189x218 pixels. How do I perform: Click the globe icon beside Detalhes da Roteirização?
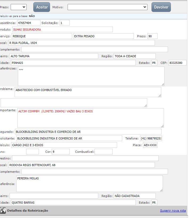(3, 211)
